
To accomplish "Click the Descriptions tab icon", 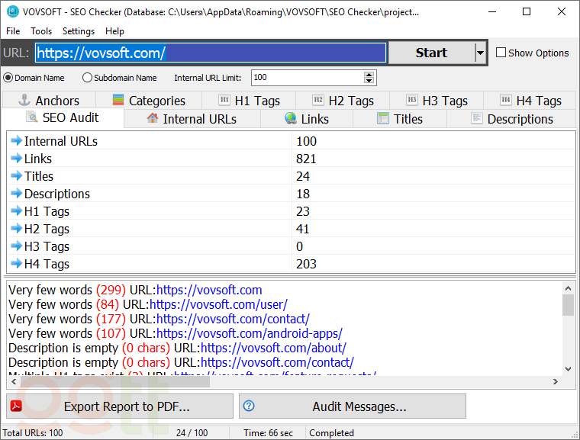I will [x=477, y=118].
